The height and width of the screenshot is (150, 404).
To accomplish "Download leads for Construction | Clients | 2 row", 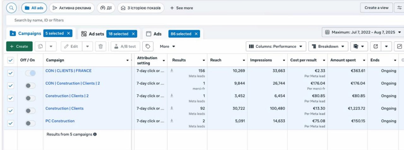I will click(172, 96).
